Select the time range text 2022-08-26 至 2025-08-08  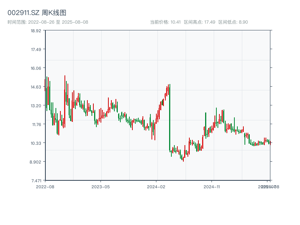click(58, 22)
